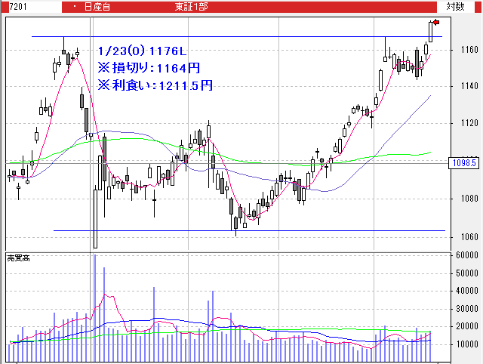Click the 売買高 volume panel label
The image size is (483, 364).
(x=17, y=258)
